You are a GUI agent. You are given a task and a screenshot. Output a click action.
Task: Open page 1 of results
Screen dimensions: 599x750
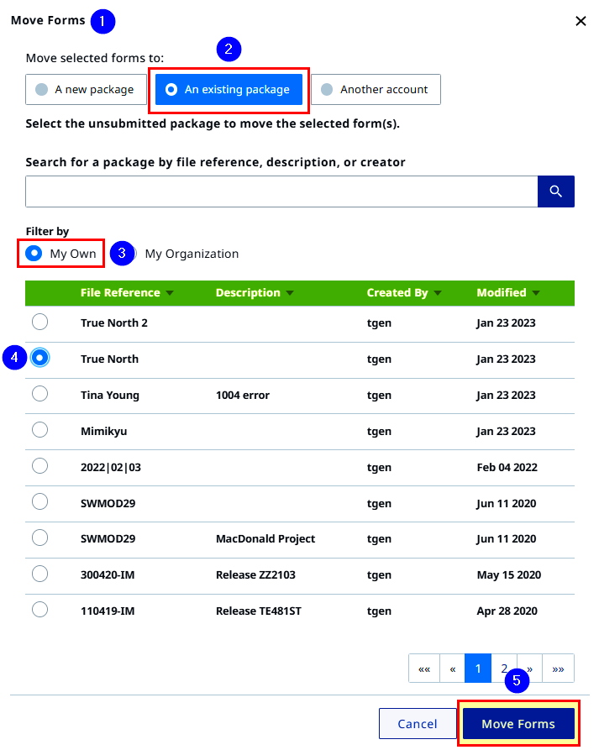pos(478,669)
